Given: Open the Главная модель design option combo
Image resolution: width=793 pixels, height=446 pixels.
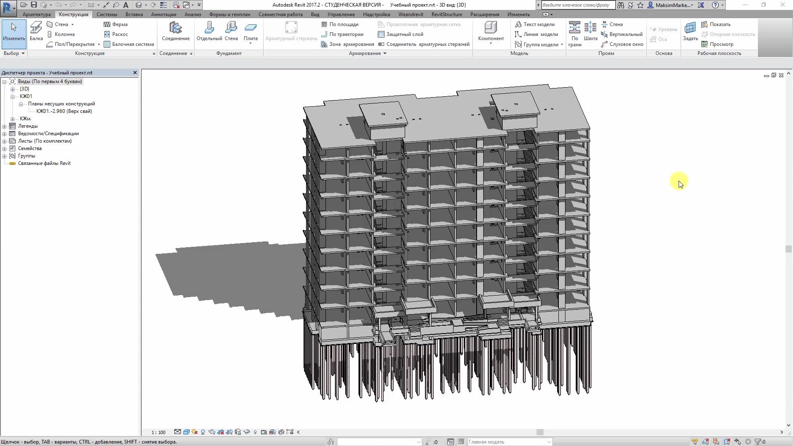Looking at the screenshot, I should point(510,442).
